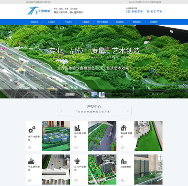
Task: Open the 城市规划模型 category label
Action: pos(80,135)
